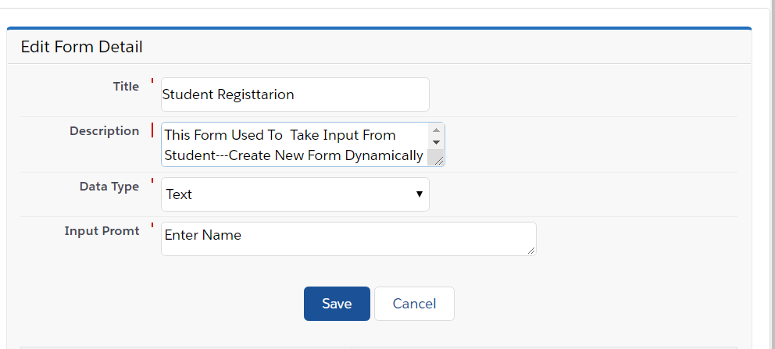Viewport: 775px width, 349px height.
Task: Click the Edit Form Detail heading
Action: click(x=81, y=47)
